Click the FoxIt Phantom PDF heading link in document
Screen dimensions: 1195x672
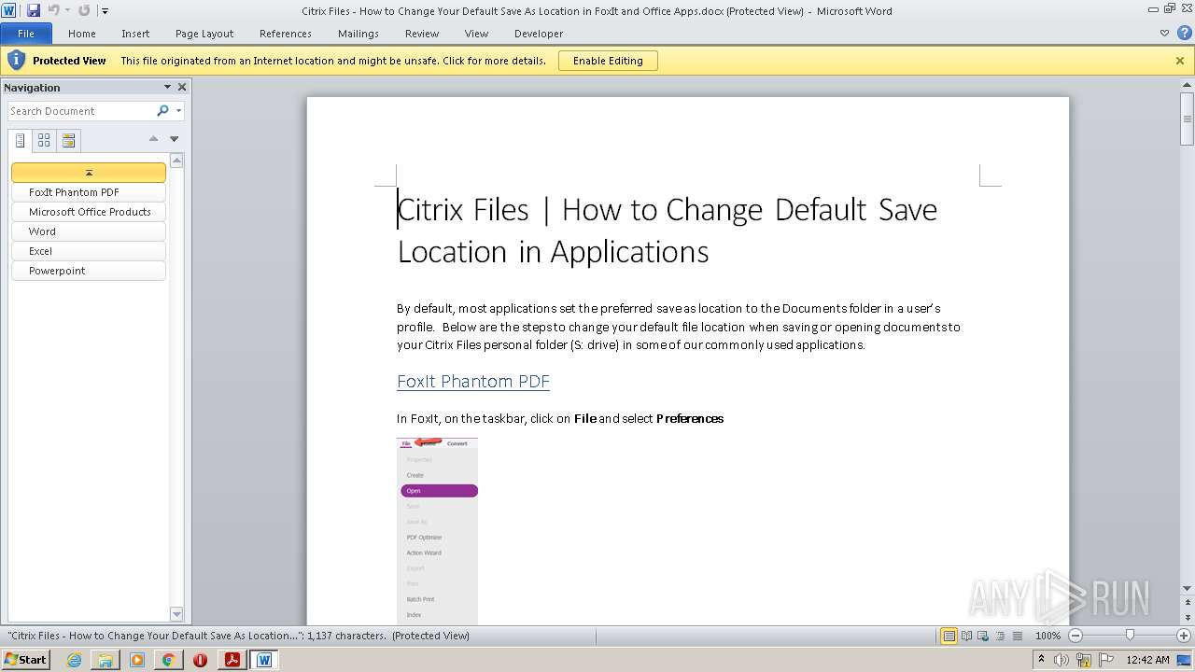473,382
